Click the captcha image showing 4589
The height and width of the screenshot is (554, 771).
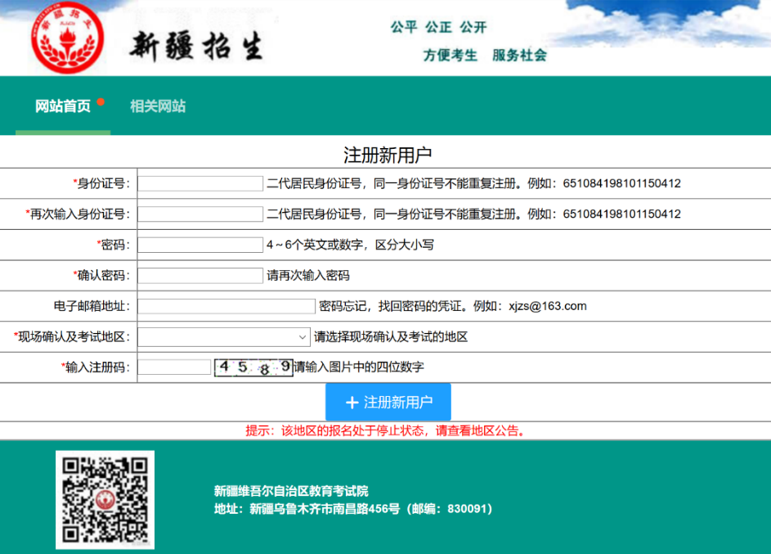pyautogui.click(x=253, y=367)
